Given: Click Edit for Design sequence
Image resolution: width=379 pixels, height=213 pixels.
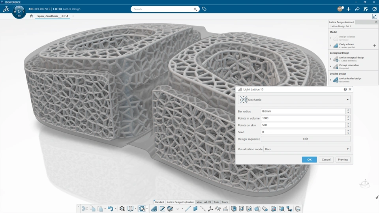Looking at the screenshot, I should 305,139.
